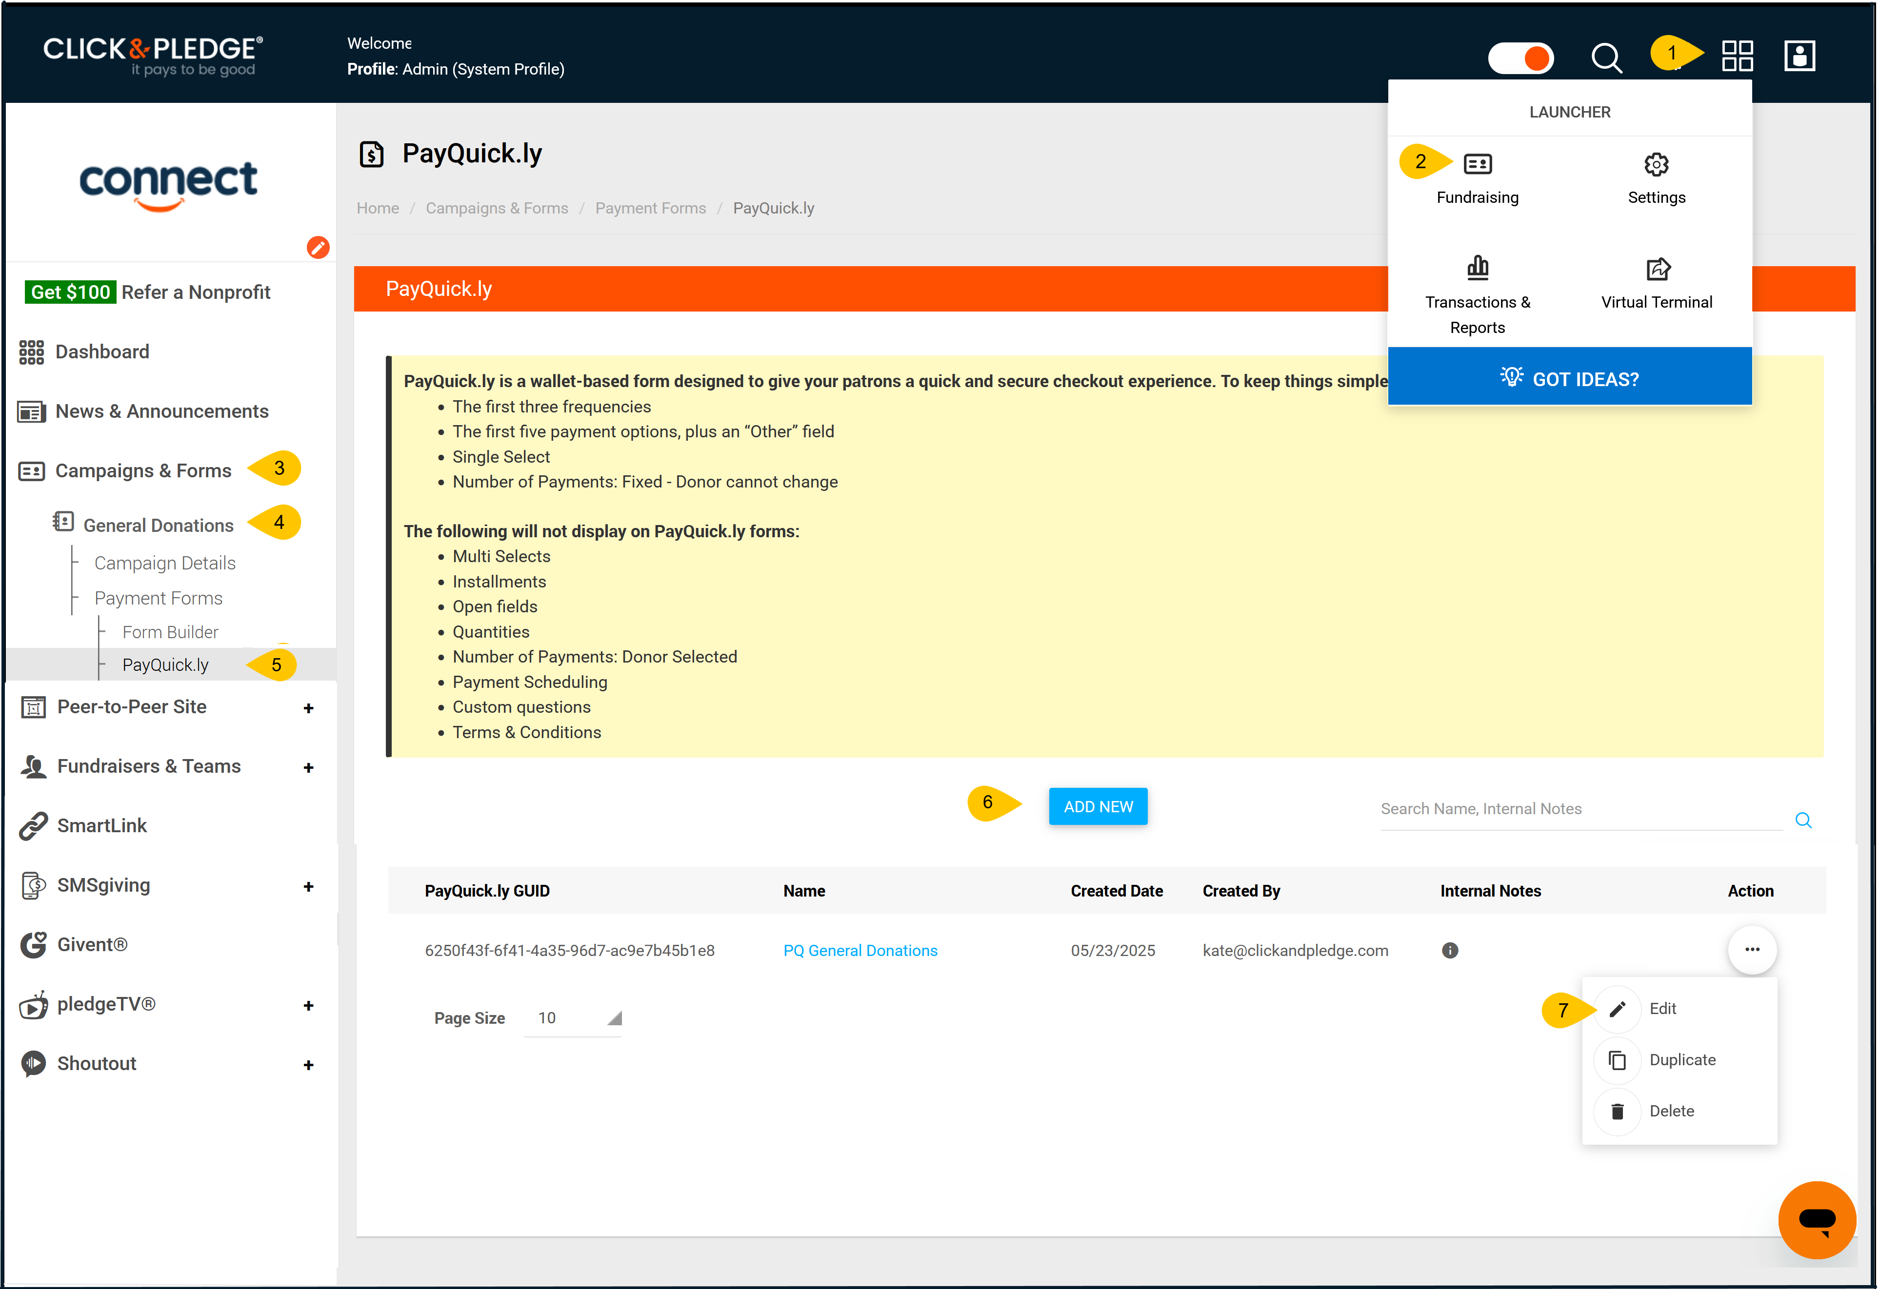The image size is (1880, 1289).
Task: Open the orange chat bubble widget
Action: 1817,1220
